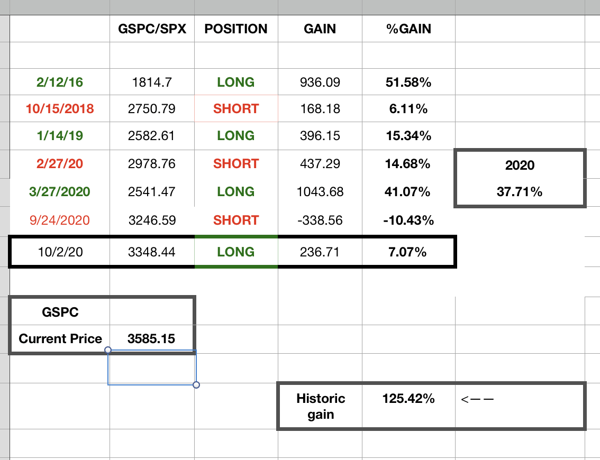600x460 pixels.
Task: Click the LONG cell in the 10/2/20 row
Action: 236,252
